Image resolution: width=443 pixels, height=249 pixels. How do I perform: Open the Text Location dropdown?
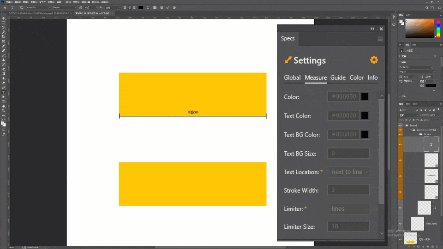pos(349,172)
